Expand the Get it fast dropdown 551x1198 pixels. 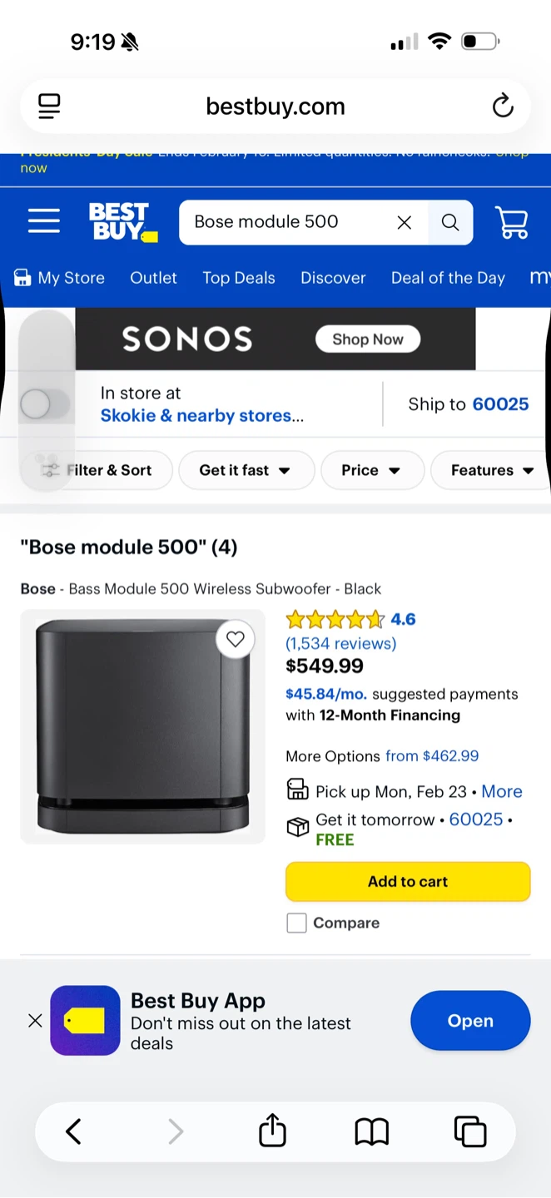246,470
